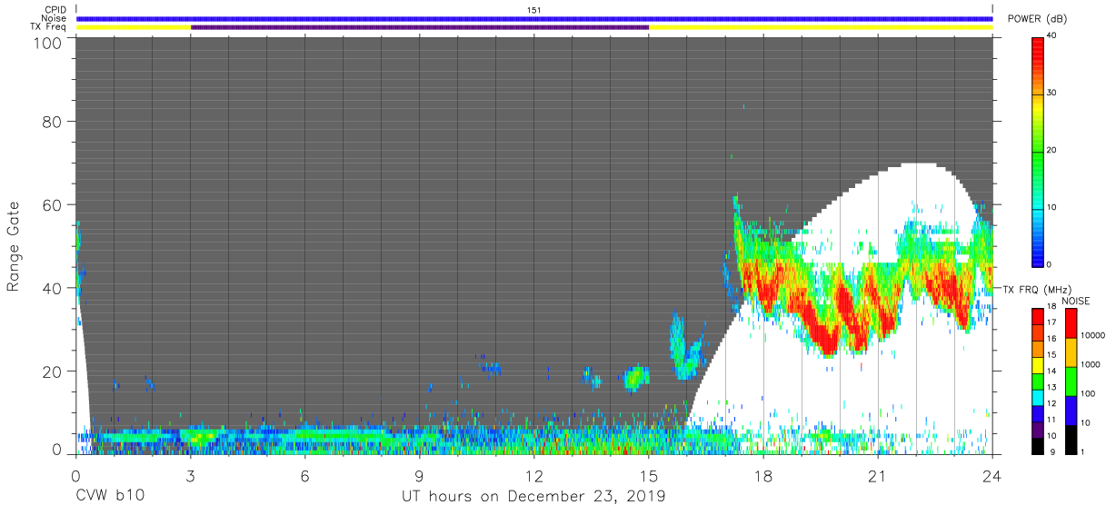Click the y-axis tick label 60
This screenshot has height=515, width=1116.
point(52,204)
